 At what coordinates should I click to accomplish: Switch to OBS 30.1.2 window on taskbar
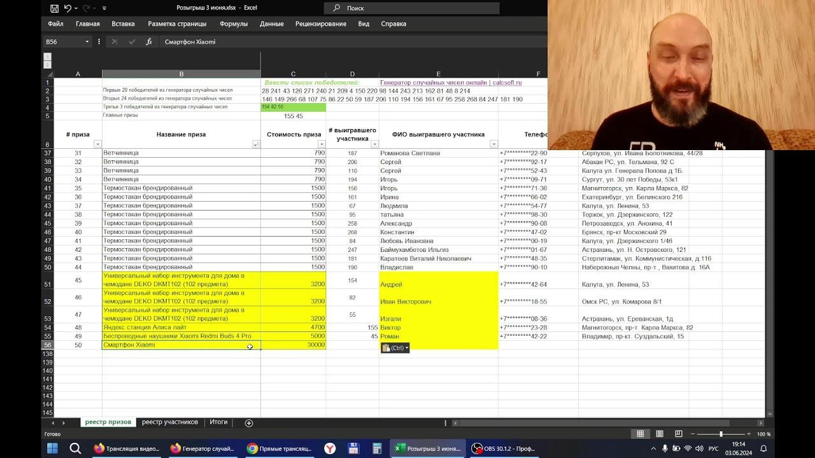point(503,448)
